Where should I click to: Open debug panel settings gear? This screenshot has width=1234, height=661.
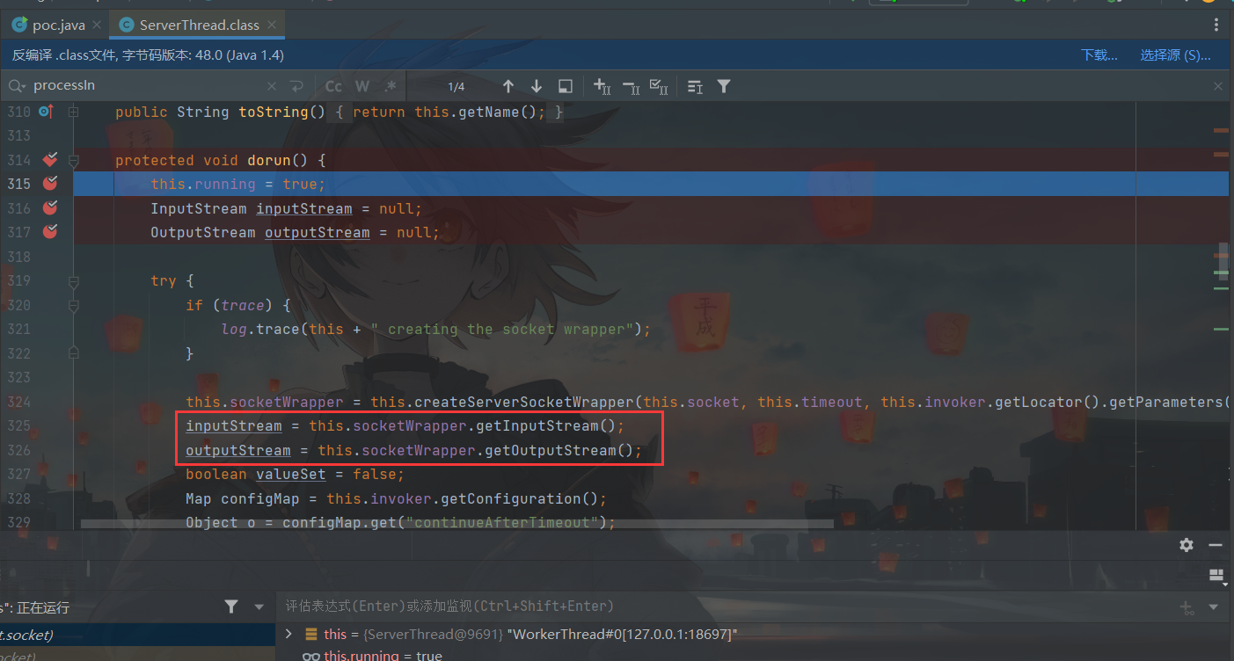(x=1187, y=545)
